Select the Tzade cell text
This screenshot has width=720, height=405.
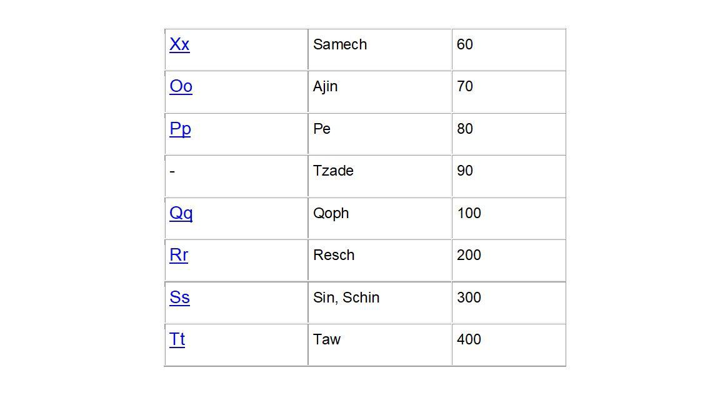tap(333, 171)
